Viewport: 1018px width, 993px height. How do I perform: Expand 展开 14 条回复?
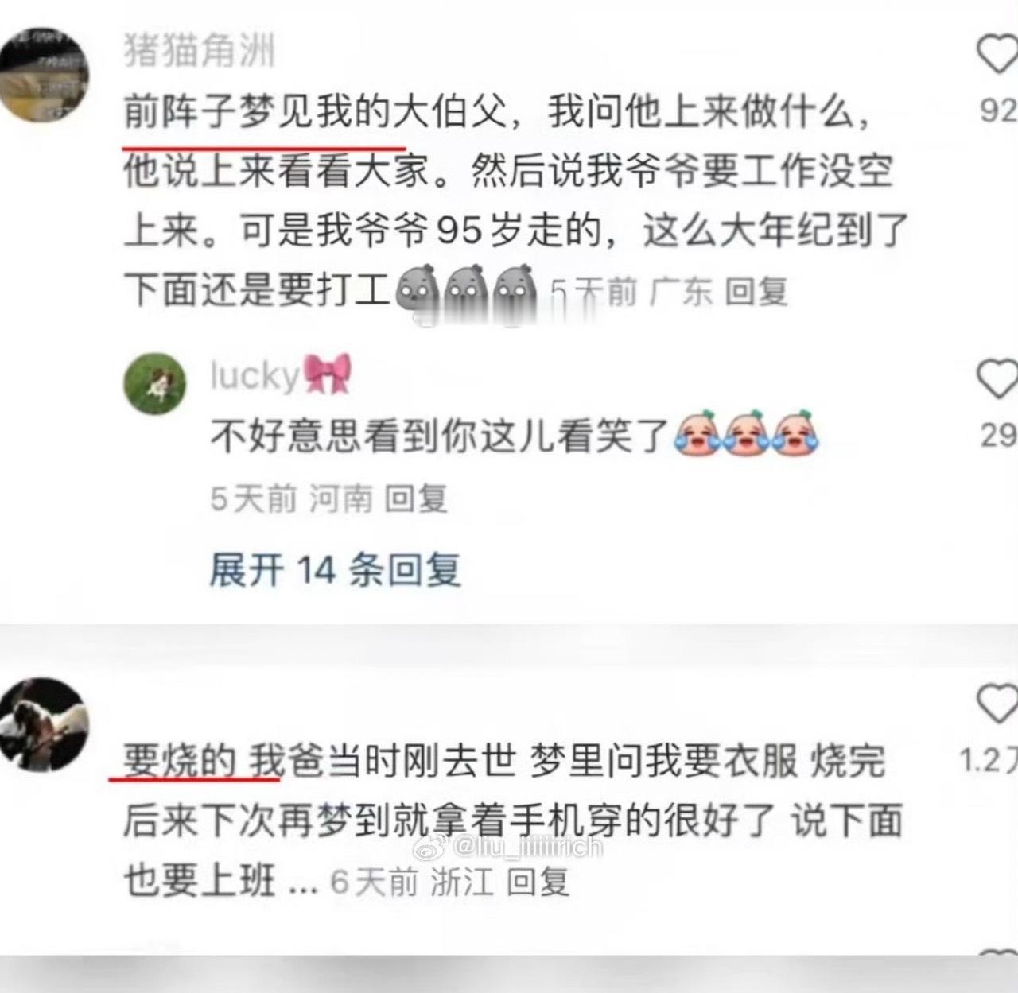[335, 569]
